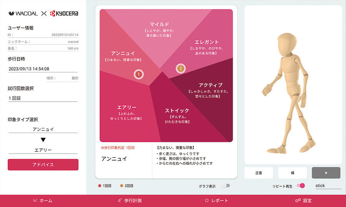This screenshot has width=346, height=207.
Task: Click the 正面 front view button
Action: pos(259,173)
